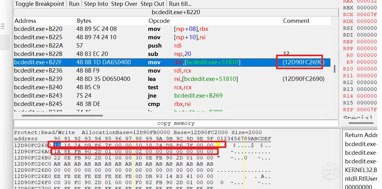This screenshot has width=382, height=189.
Task: Click the ntdll.RtlUser entry in the stack trace
Action: [x=361, y=178]
